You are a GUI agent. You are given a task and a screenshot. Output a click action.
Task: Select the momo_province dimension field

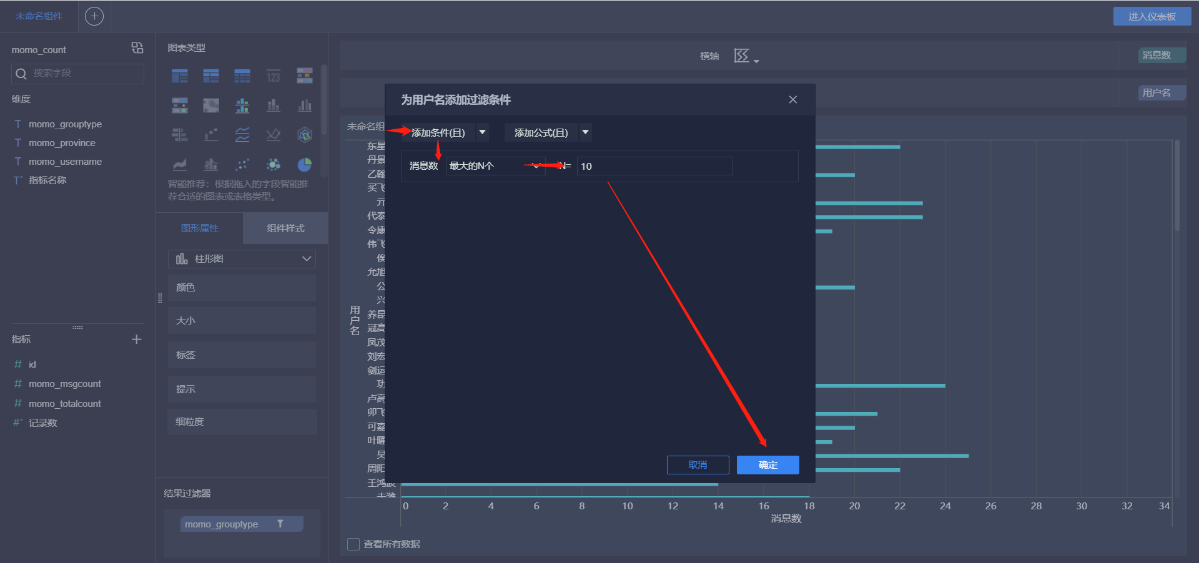(62, 143)
